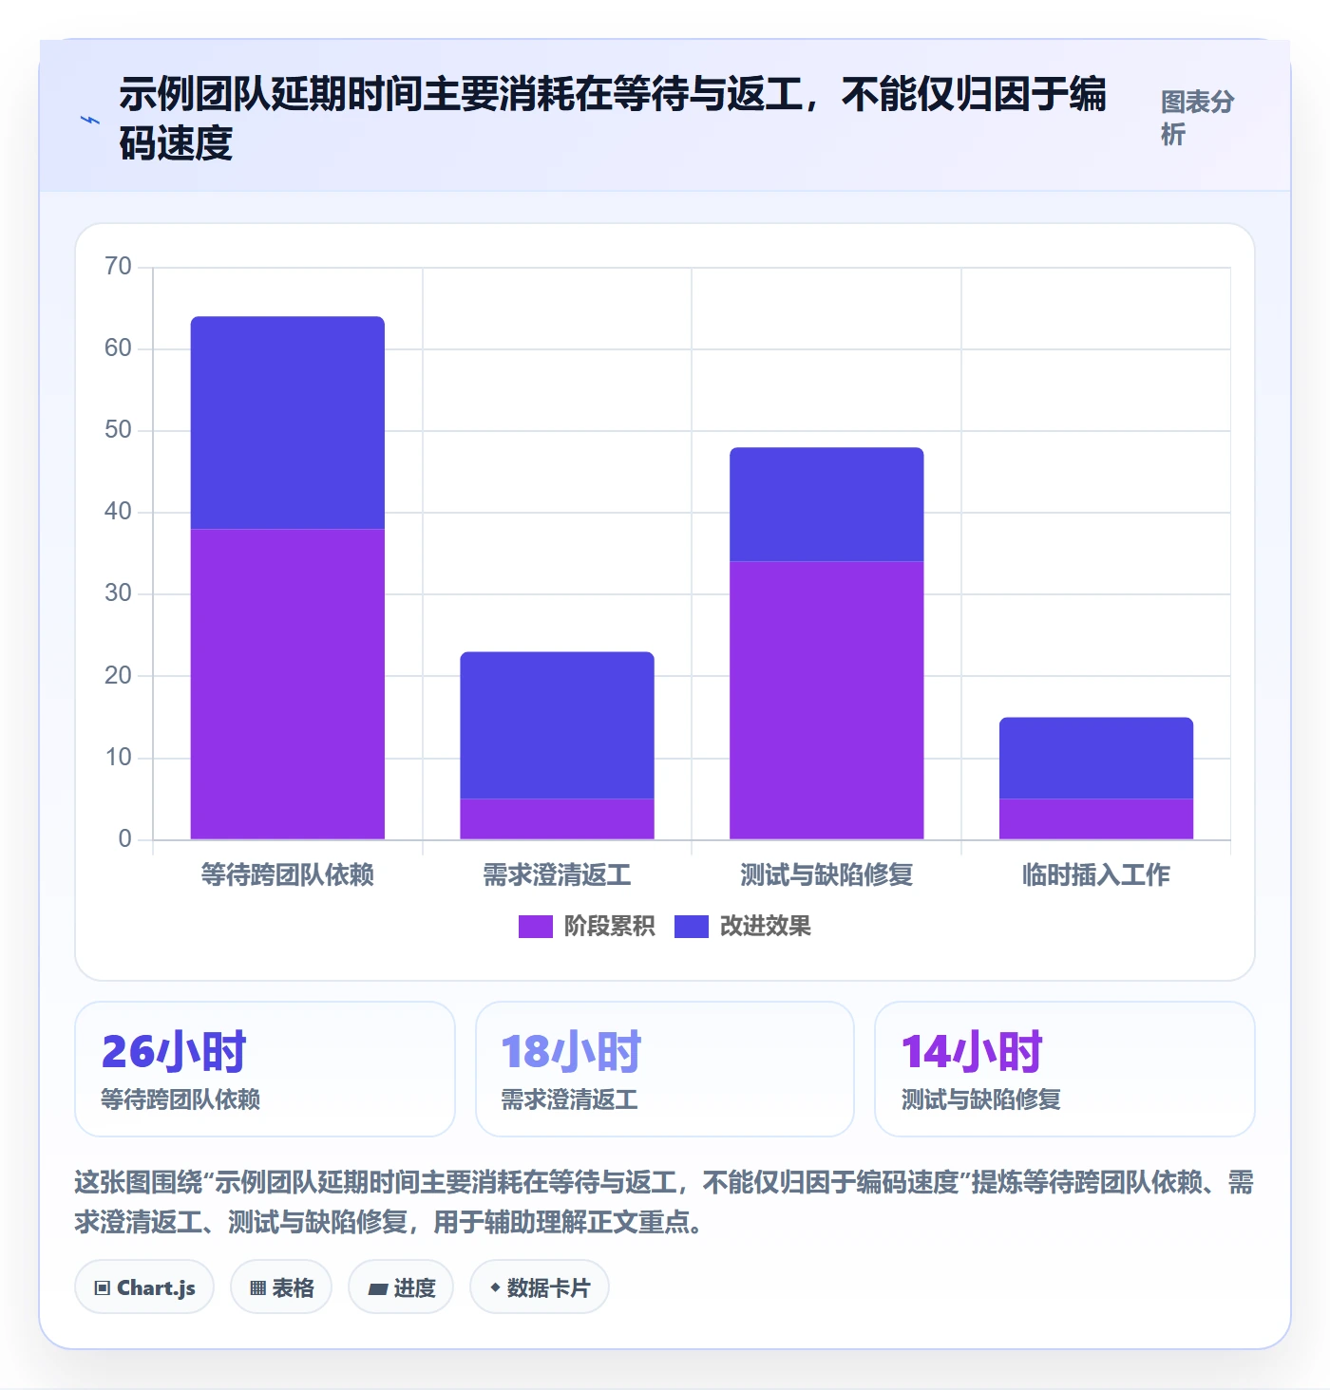Click the Chart.js tag

[144, 1287]
